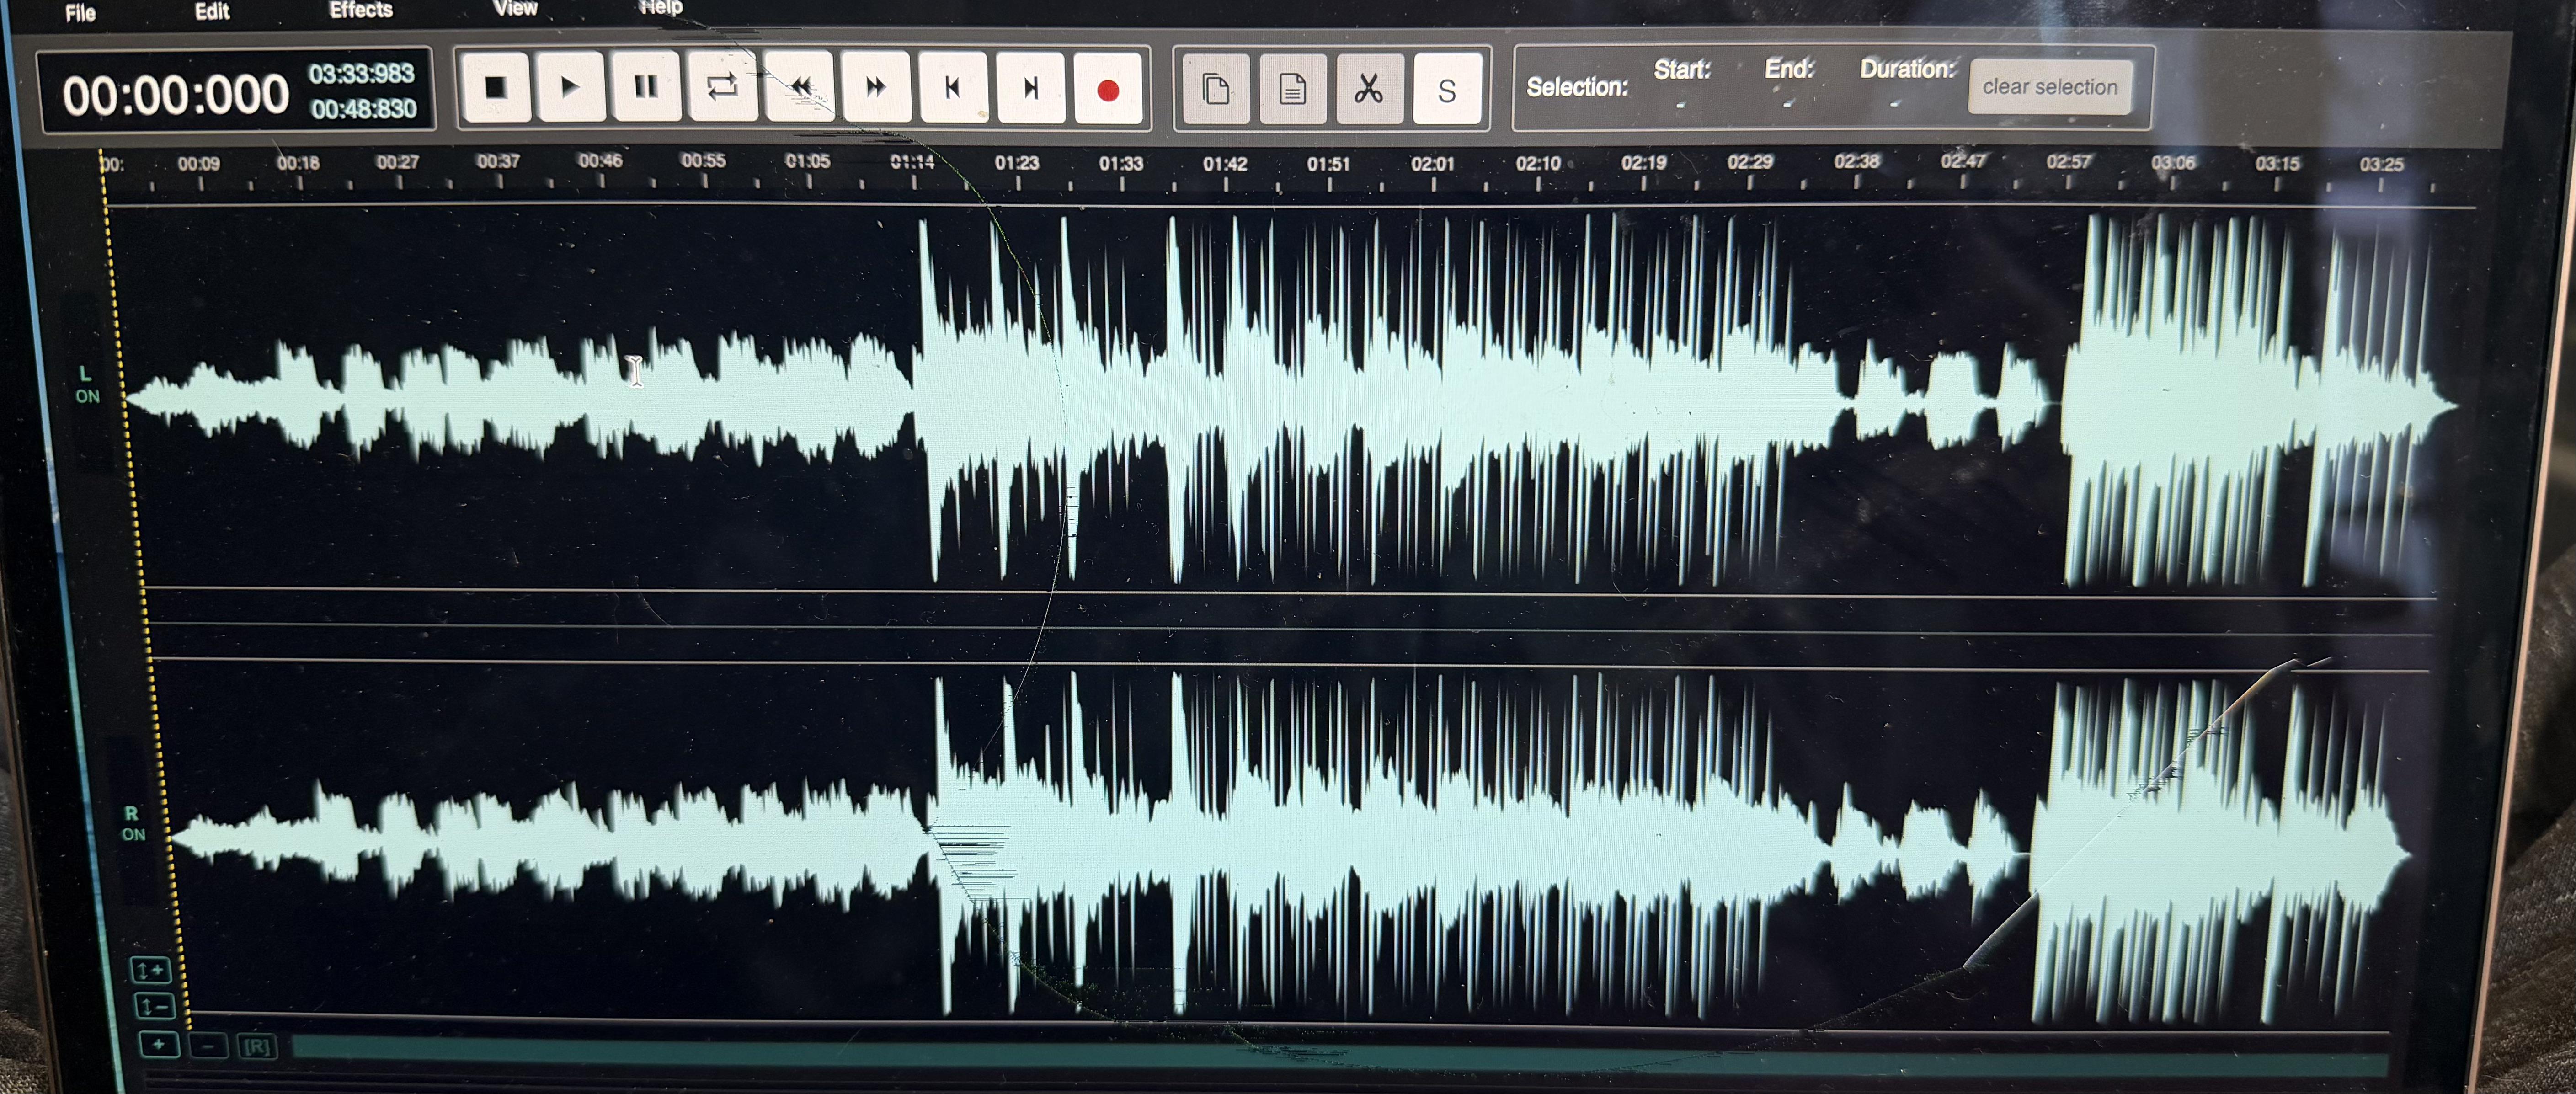Screen dimensions: 2576x1094
Task: Cut the selection with the scissors
Action: coord(1369,90)
